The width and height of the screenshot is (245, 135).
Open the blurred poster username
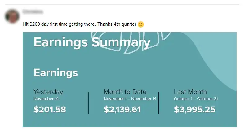pyautogui.click(x=33, y=12)
